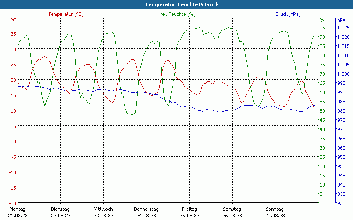353x220 pixels.
Task: Click the '-10' tick on the temperature axis
Action: pos(13,172)
